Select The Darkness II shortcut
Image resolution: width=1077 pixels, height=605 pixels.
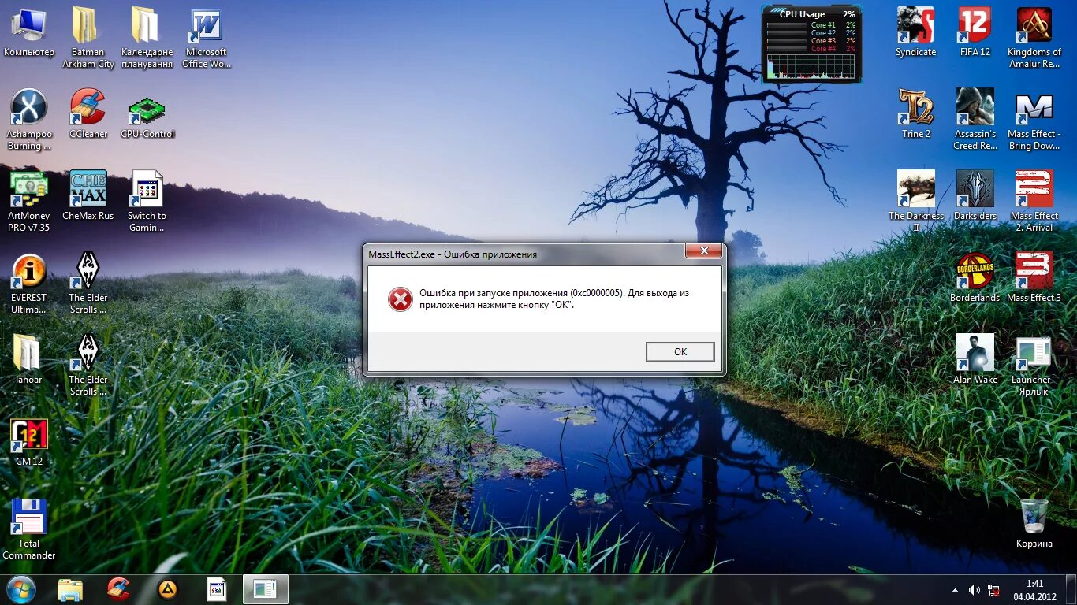click(916, 202)
